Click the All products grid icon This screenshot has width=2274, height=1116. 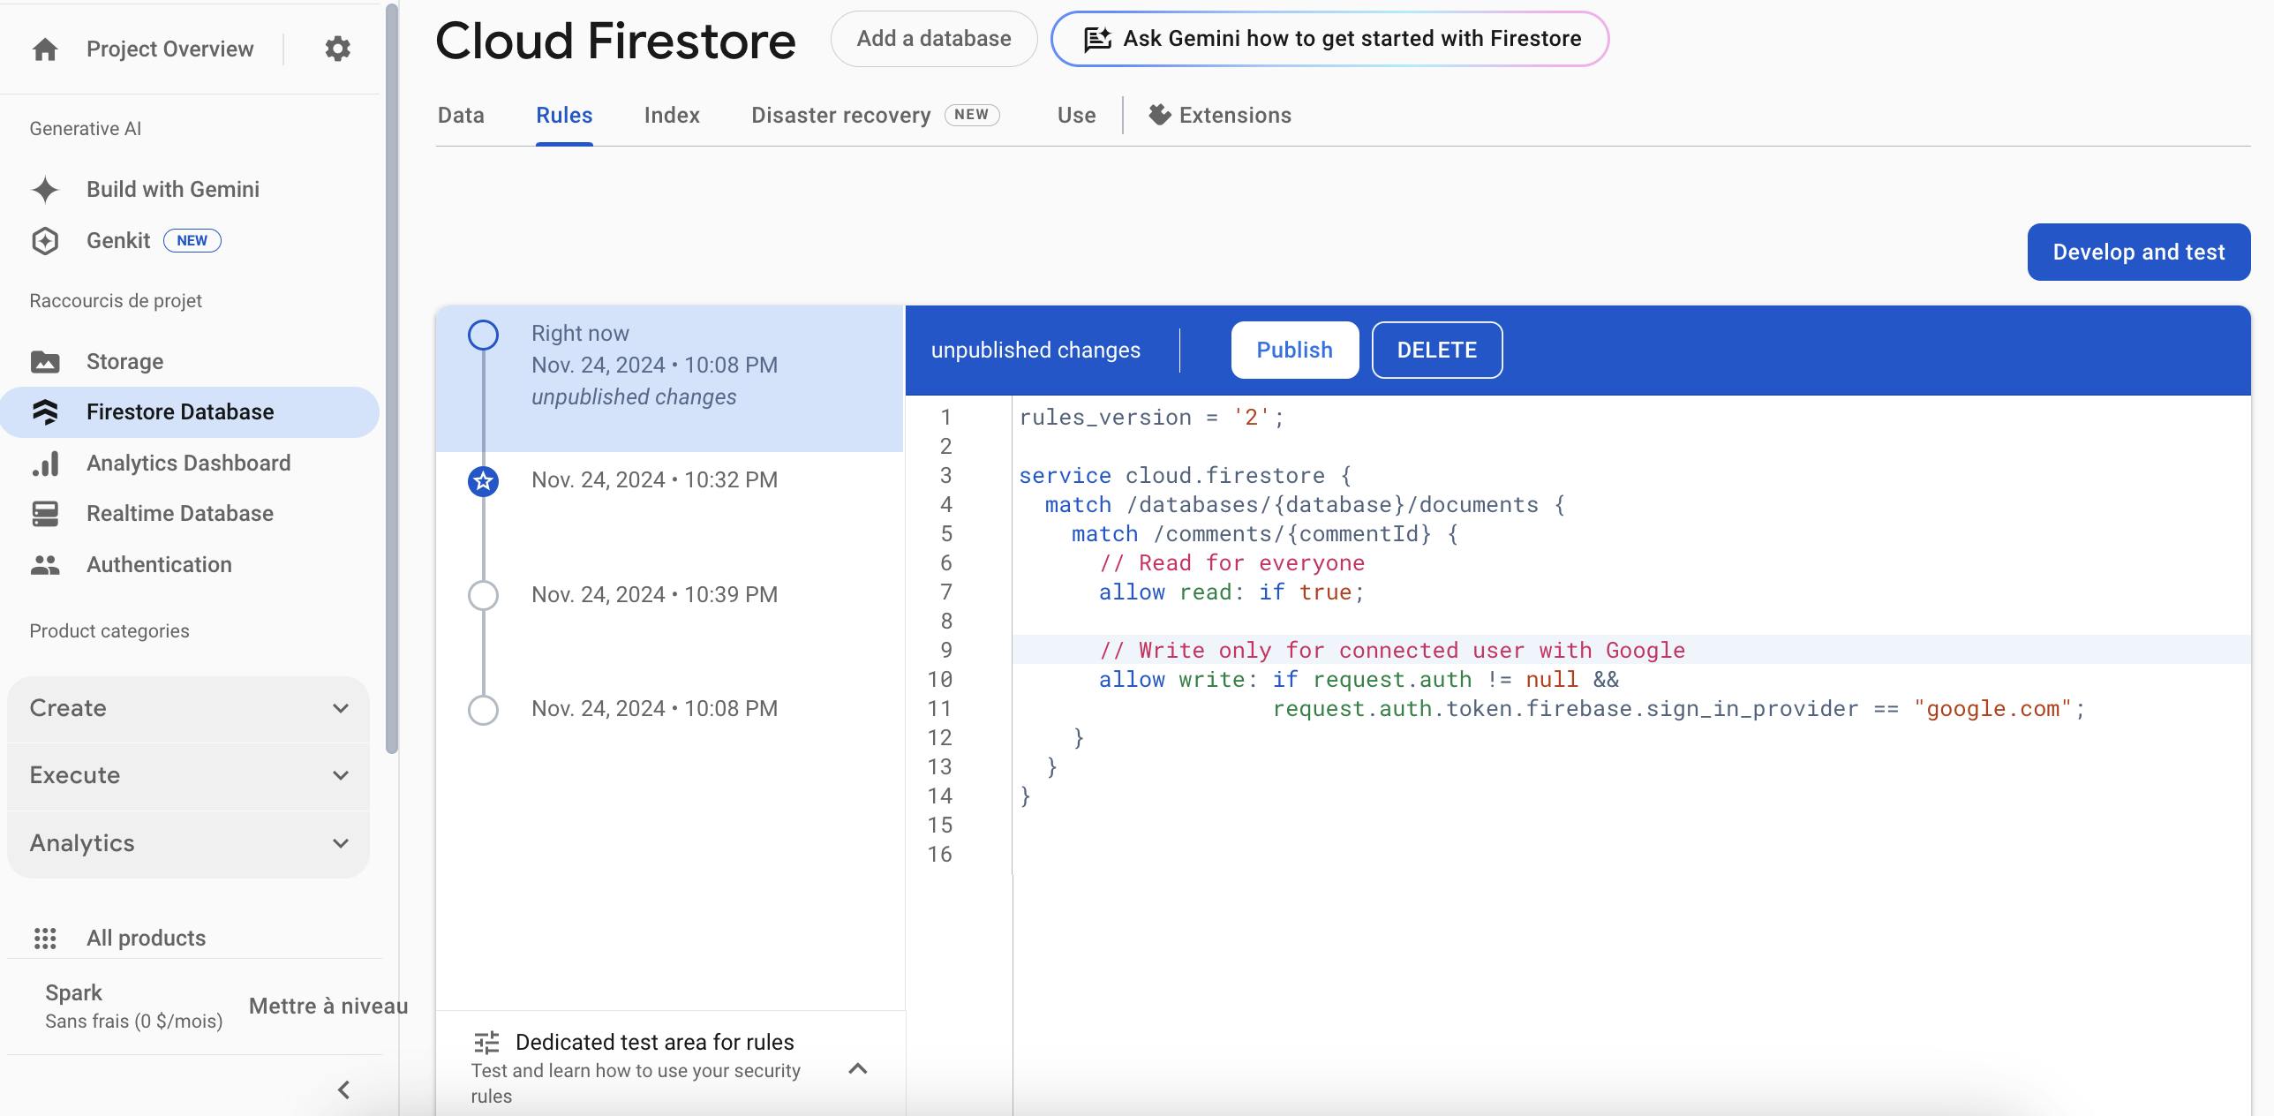(x=45, y=939)
